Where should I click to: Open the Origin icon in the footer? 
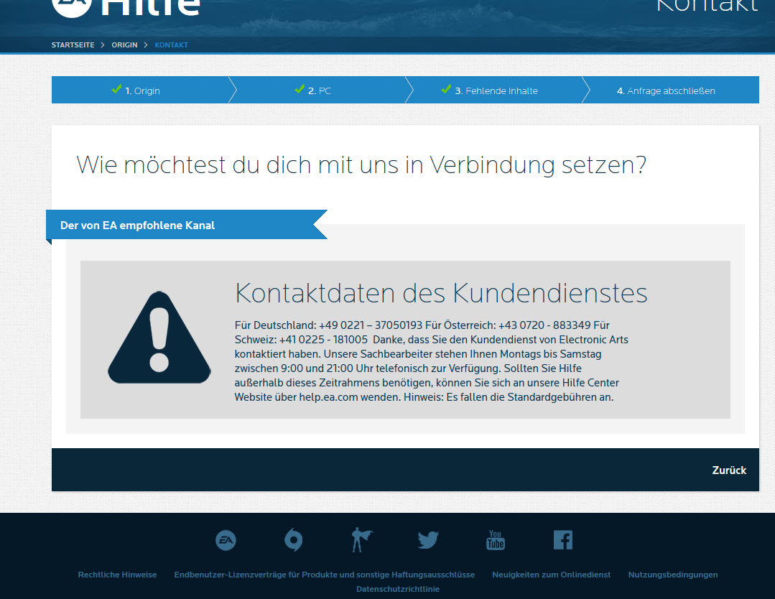pos(294,539)
